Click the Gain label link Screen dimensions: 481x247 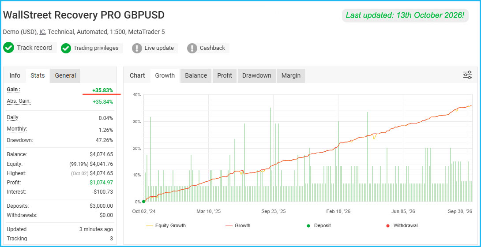14,90
